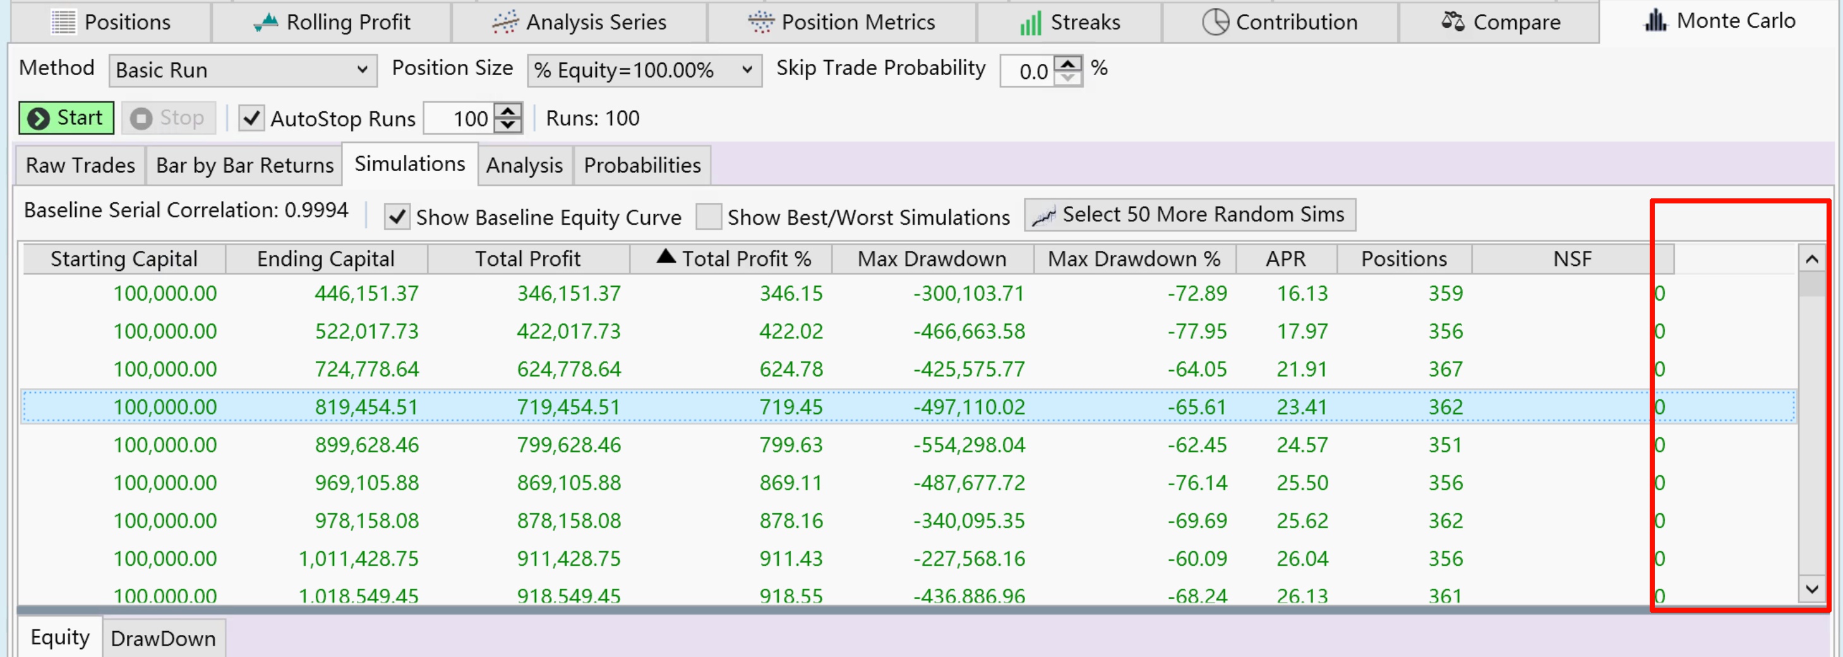The image size is (1843, 657).
Task: Click the Contribution pie icon
Action: tap(1215, 22)
